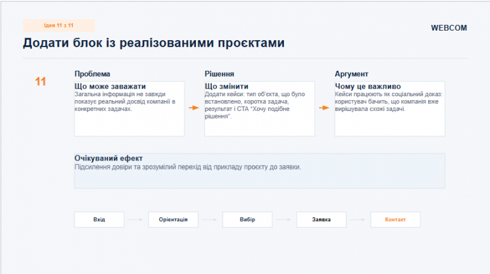Screen dimensions: 490x274
Task: Click the Вхід step box
Action: click(99, 219)
